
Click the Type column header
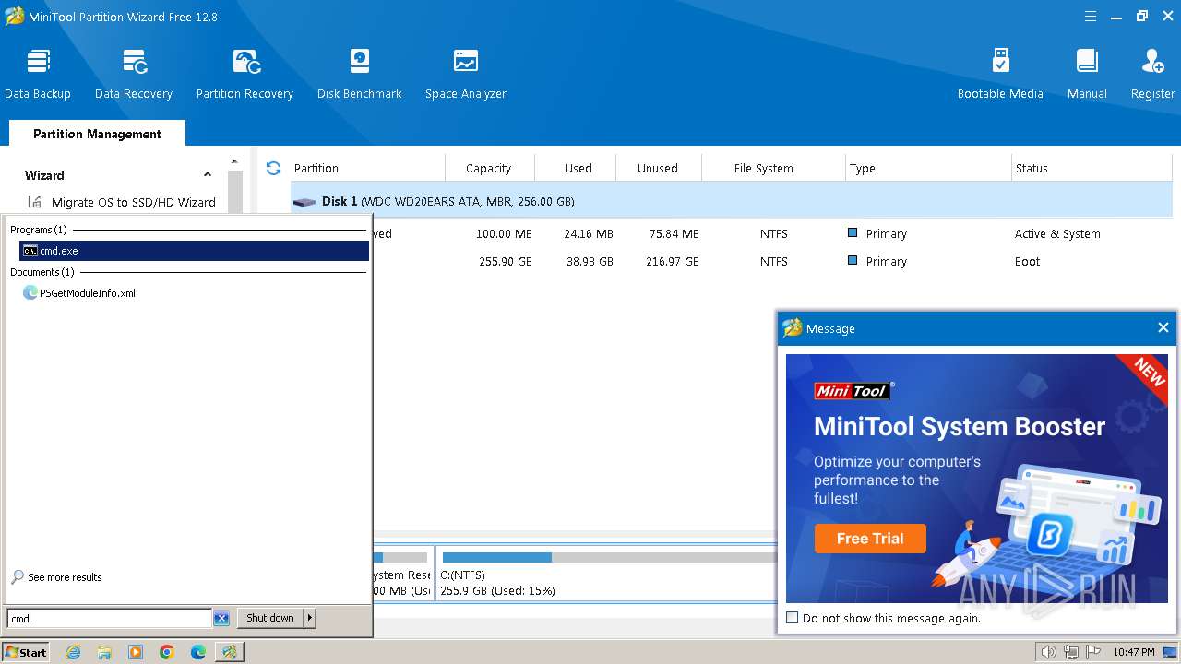click(x=863, y=168)
